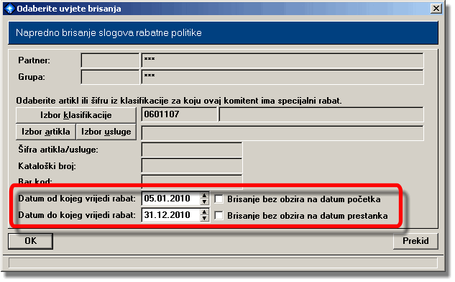
Task: Click the Partner name field showing ***
Action: pyautogui.click(x=282, y=60)
